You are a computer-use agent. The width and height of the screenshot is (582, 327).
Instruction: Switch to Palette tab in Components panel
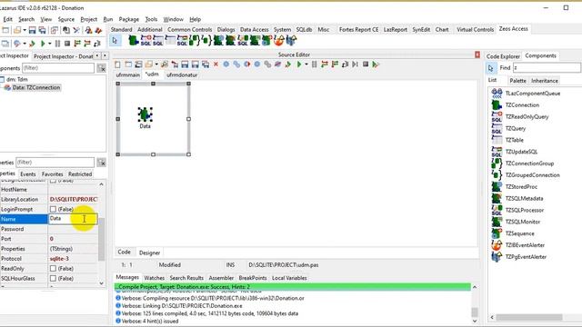point(517,81)
